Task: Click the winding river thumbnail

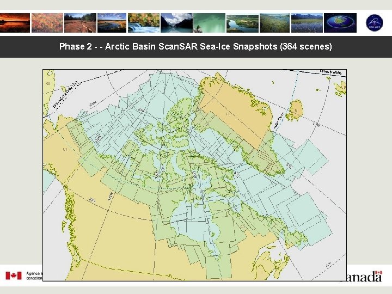Action: pos(242,23)
